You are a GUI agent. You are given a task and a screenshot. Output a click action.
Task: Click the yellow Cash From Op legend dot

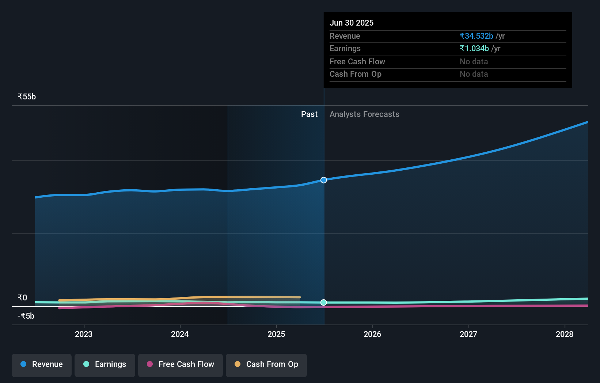237,364
